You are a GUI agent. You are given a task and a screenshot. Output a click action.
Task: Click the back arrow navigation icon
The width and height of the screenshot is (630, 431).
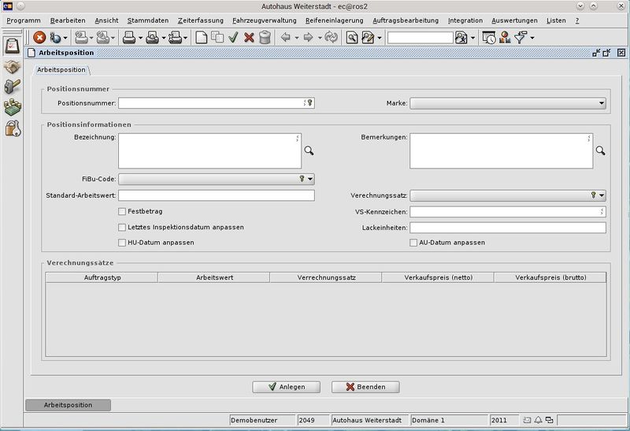click(285, 37)
